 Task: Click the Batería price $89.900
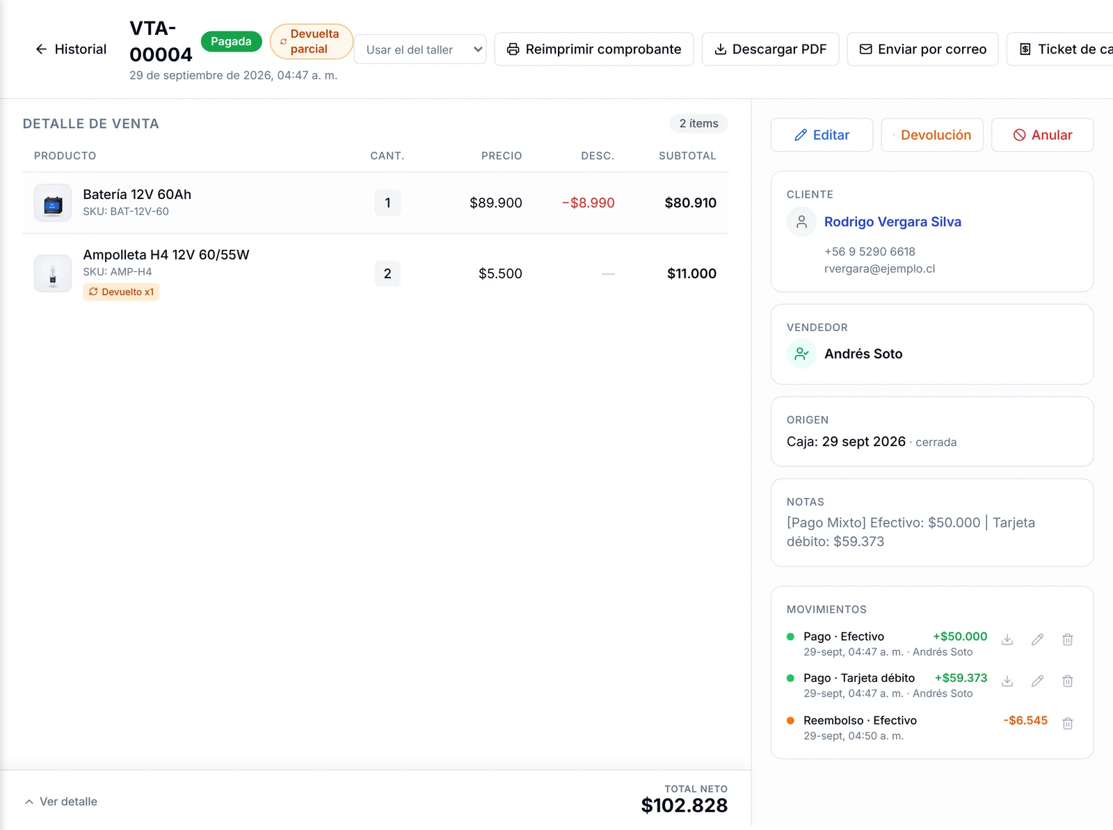(496, 203)
